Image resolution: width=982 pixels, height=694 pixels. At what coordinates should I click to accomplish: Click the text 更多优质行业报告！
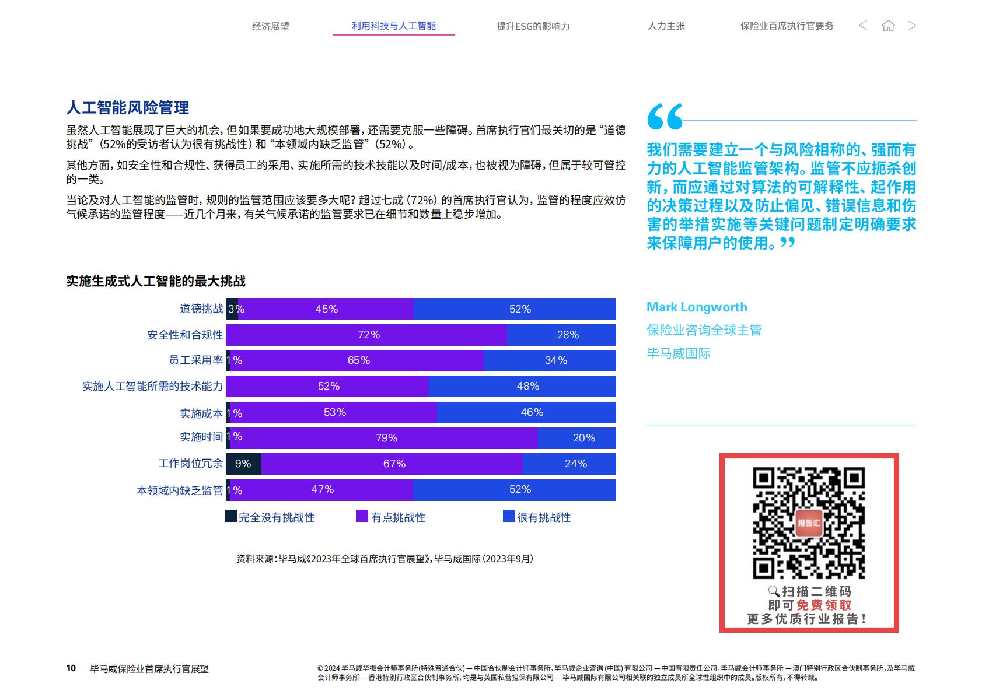pos(808,619)
